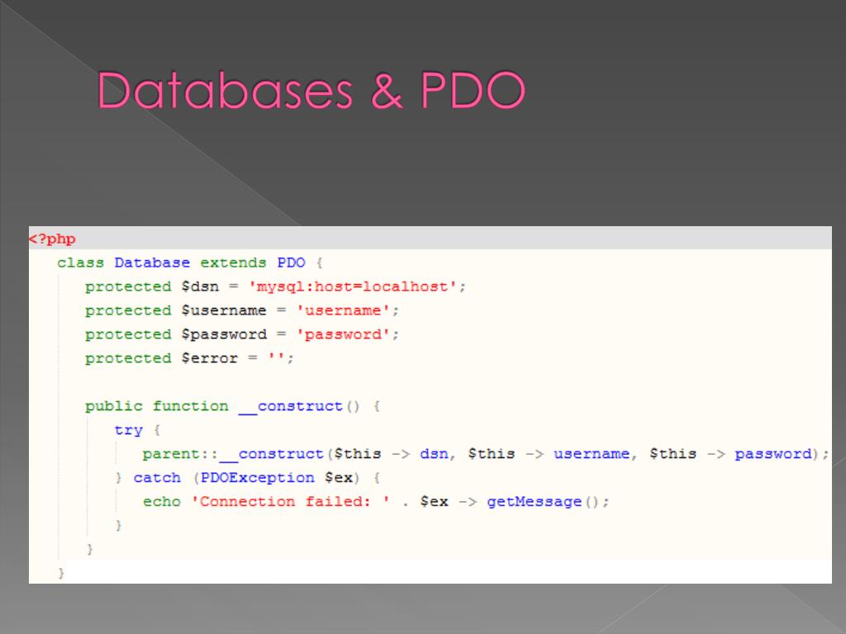The height and width of the screenshot is (634, 846).
Task: Click the 'getMessage()' method call
Action: tap(544, 502)
